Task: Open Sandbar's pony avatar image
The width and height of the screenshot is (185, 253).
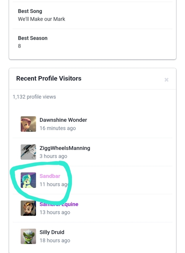Action: pos(28,180)
